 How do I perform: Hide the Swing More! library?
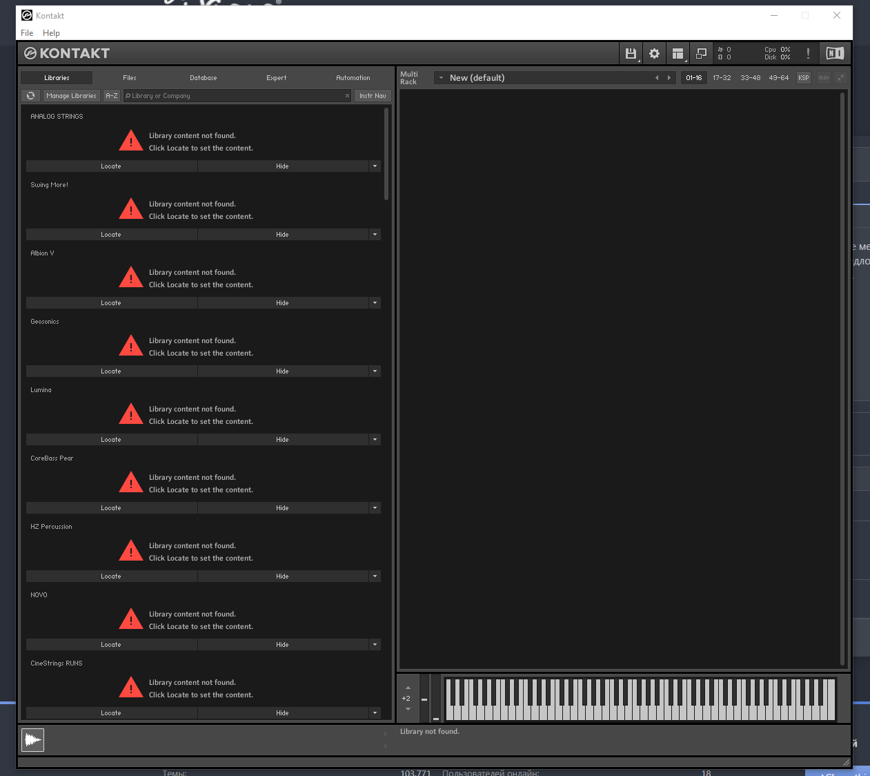(x=283, y=235)
